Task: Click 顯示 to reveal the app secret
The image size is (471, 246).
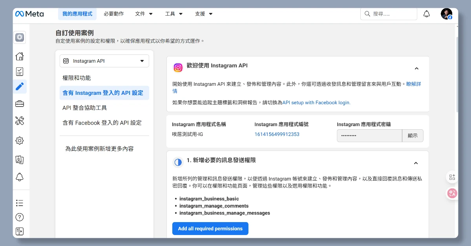Action: pyautogui.click(x=413, y=136)
